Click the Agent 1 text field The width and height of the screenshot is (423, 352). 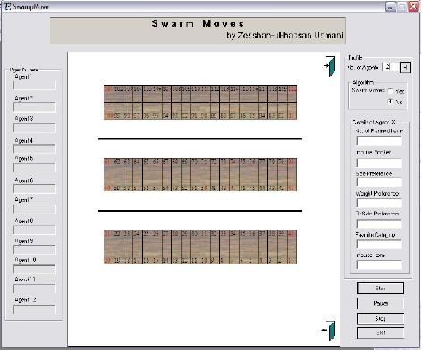pos(35,86)
